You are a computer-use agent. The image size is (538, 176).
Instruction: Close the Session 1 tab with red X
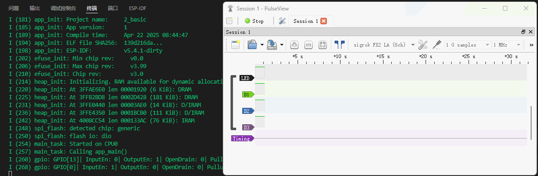(x=324, y=21)
